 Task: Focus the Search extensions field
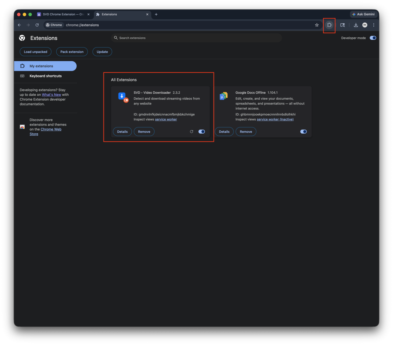click(x=196, y=38)
